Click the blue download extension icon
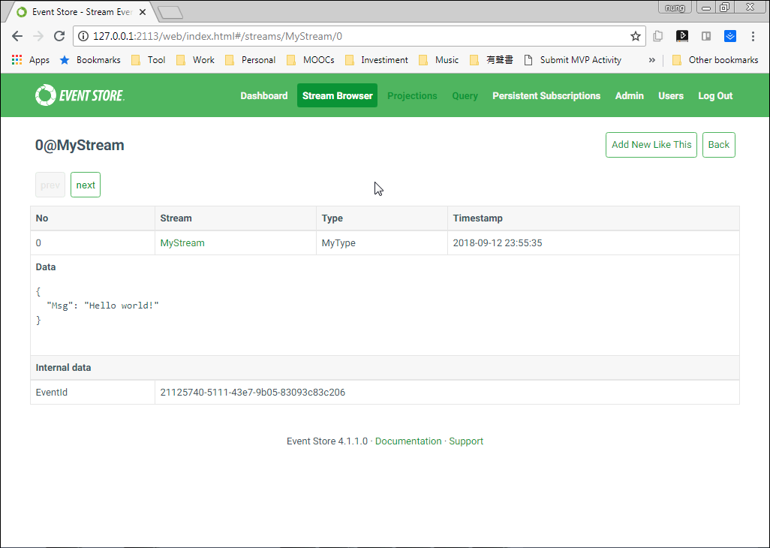 tap(729, 36)
